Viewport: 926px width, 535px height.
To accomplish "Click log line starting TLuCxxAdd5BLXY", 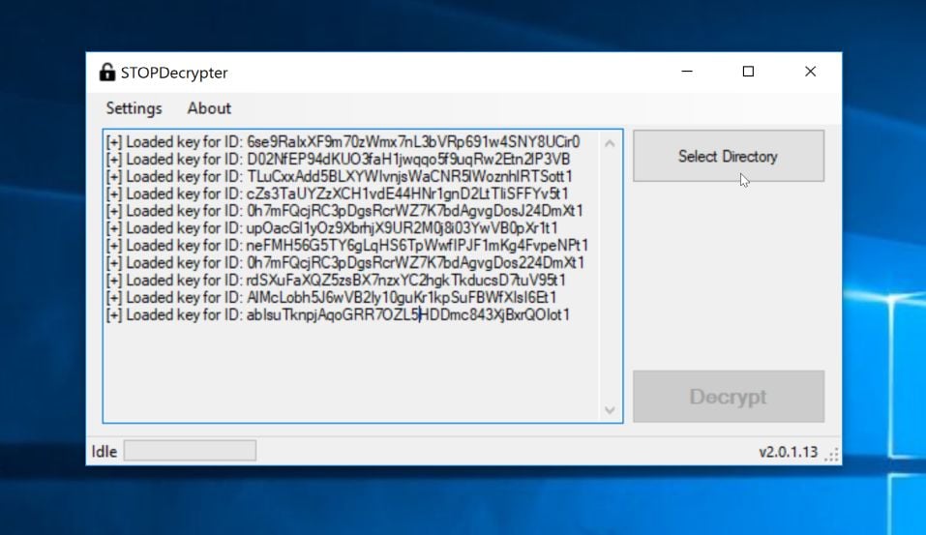I will [x=340, y=176].
